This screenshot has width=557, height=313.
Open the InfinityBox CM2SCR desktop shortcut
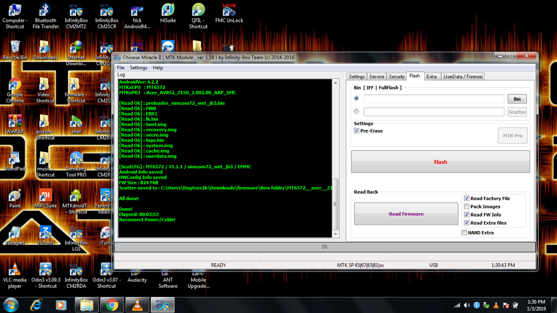[107, 17]
